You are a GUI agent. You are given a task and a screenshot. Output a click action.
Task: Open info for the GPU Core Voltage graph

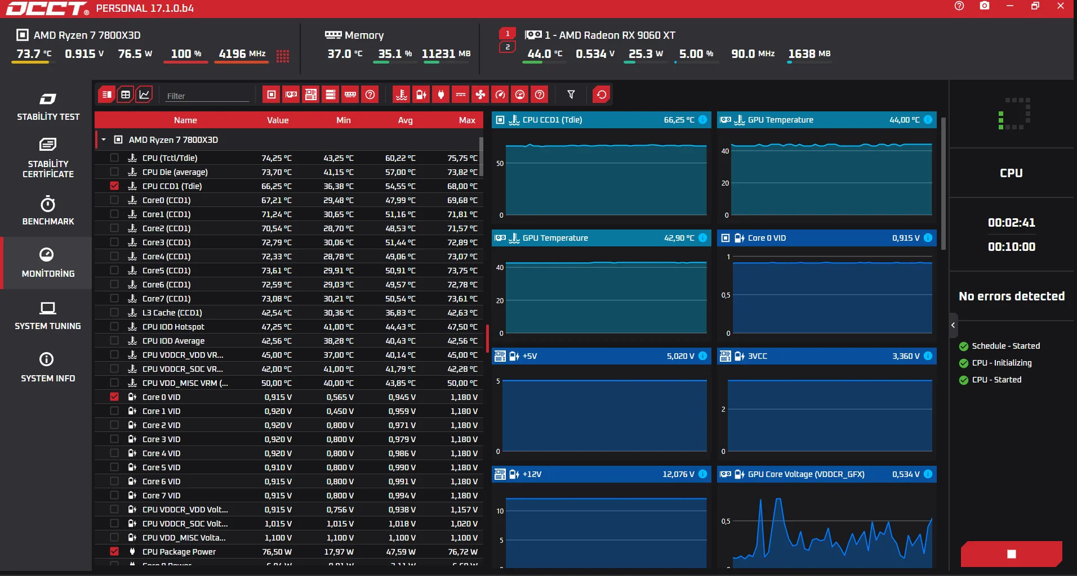pos(928,474)
